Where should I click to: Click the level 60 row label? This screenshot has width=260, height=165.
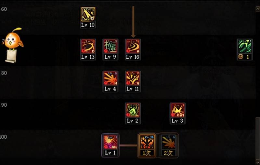4,9
